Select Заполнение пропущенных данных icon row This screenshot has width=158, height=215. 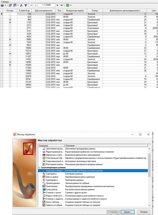(44, 149)
